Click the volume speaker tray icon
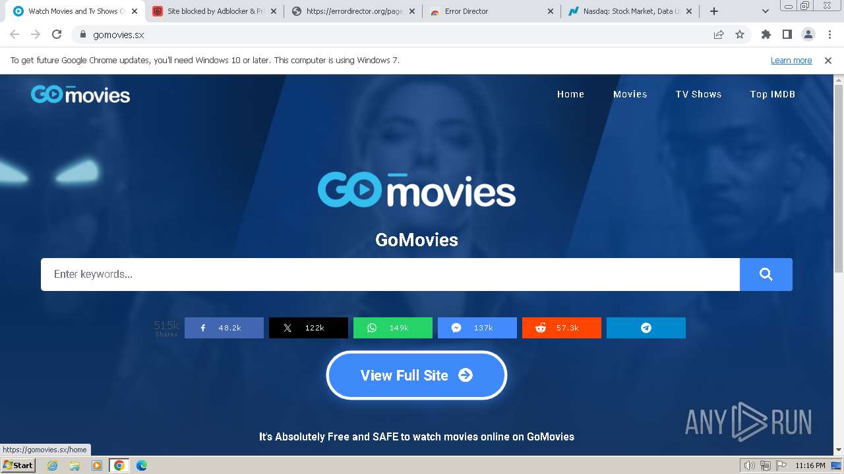 click(750, 465)
